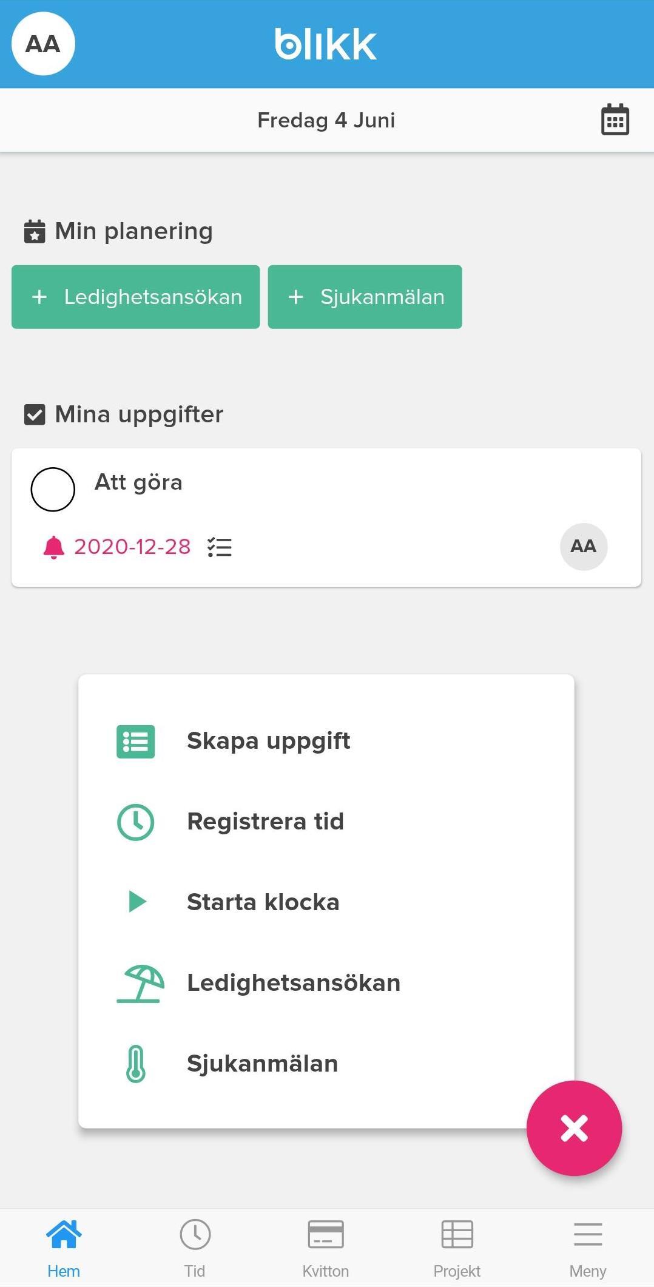Select Sjukanmälan with thermometer icon
Image resolution: width=654 pixels, height=1287 pixels.
326,1064
